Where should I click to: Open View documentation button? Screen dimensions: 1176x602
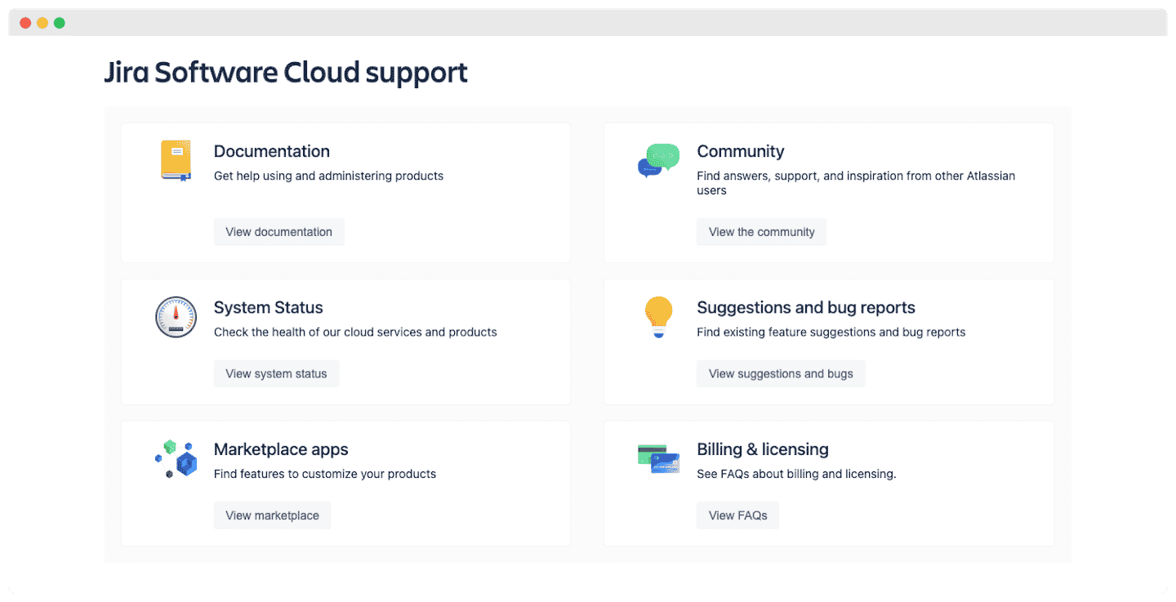(279, 232)
